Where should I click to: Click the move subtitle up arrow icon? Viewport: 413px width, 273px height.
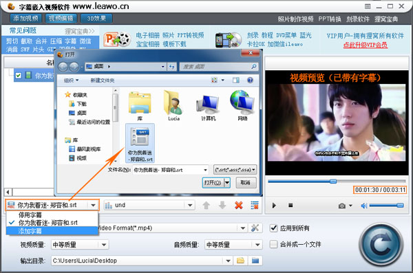click(x=206, y=205)
